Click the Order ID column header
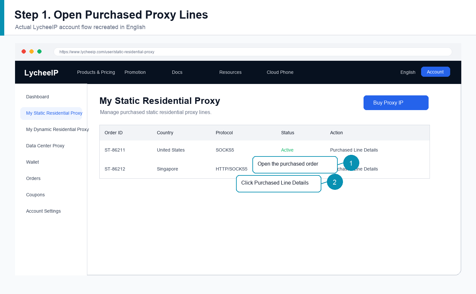Viewport: 476px width, 294px height. pos(113,133)
